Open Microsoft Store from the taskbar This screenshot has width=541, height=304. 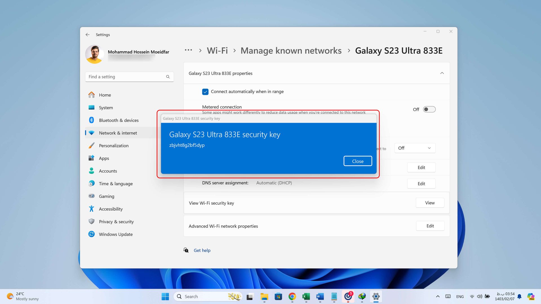(x=278, y=296)
